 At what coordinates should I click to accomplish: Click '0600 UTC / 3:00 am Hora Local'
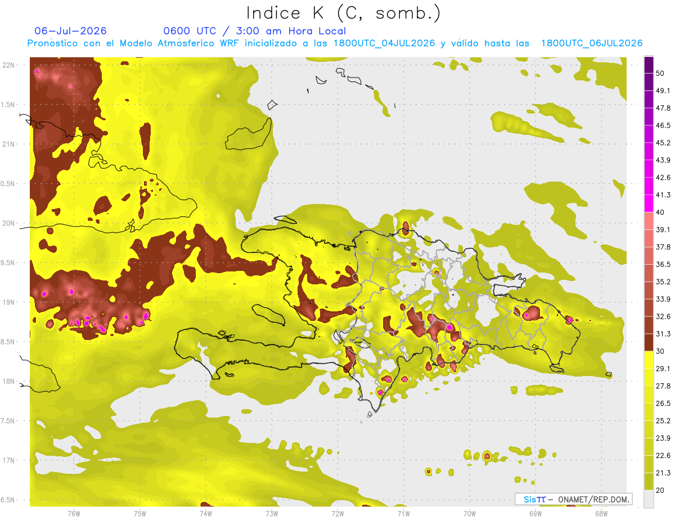(254, 31)
